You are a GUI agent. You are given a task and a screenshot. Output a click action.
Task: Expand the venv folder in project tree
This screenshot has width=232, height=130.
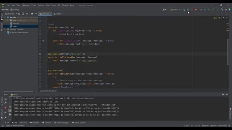(8, 20)
